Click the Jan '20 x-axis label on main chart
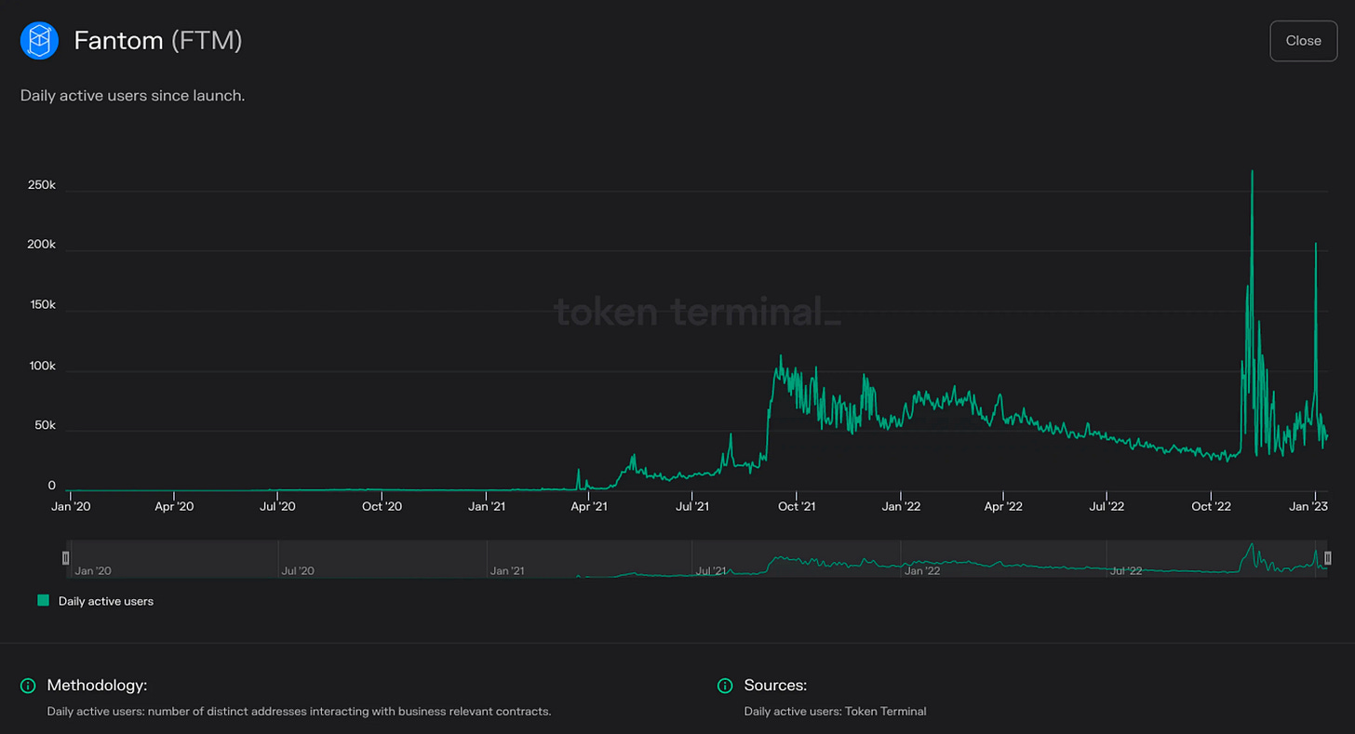The image size is (1355, 734). (x=71, y=507)
